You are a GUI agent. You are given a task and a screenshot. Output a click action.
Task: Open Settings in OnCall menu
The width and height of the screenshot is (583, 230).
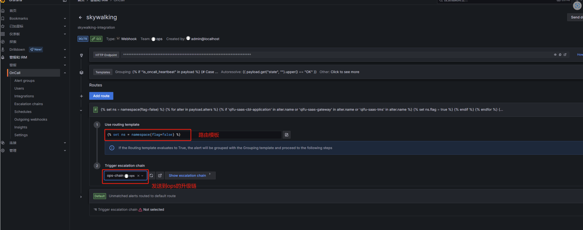pyautogui.click(x=21, y=135)
